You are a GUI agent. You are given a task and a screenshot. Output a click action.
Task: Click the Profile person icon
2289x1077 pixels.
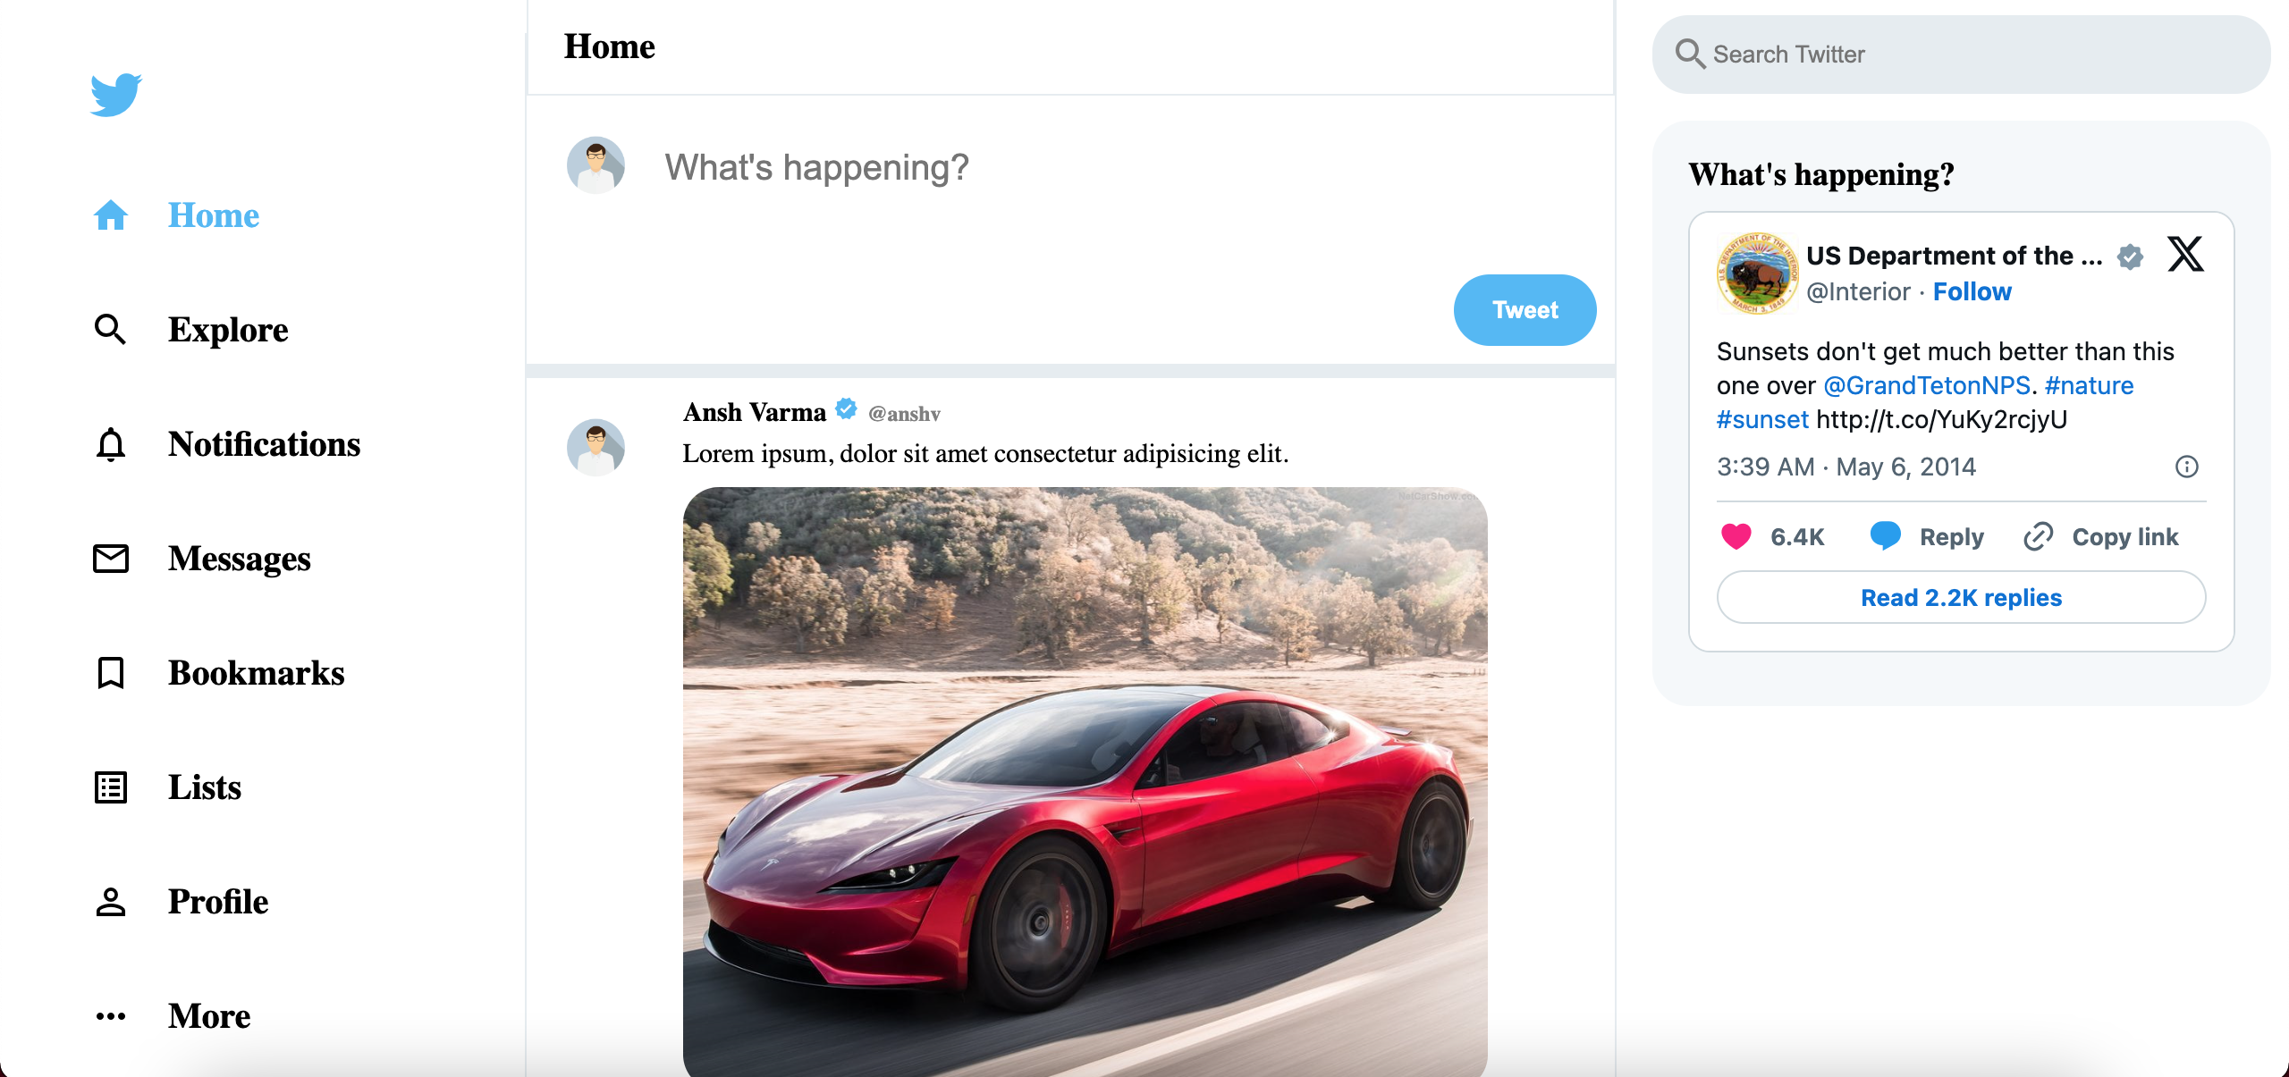111,902
